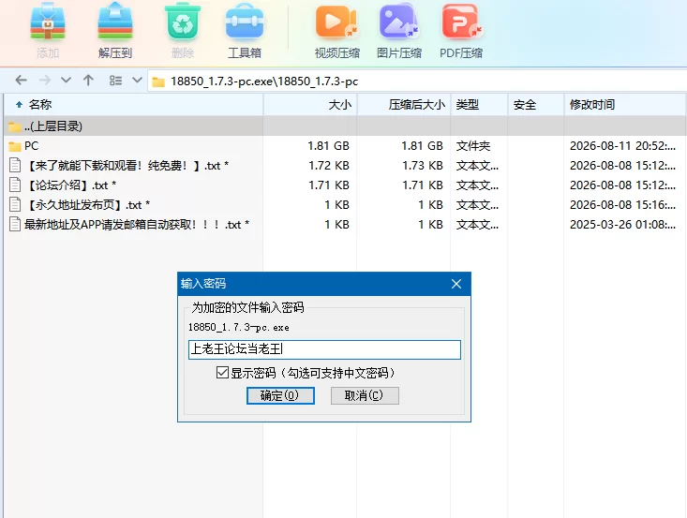Click the 1.81 GB size of PC folder
Viewport: 687px width, 518px height.
coord(329,146)
